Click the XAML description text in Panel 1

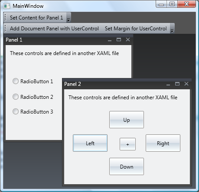(x=65, y=53)
